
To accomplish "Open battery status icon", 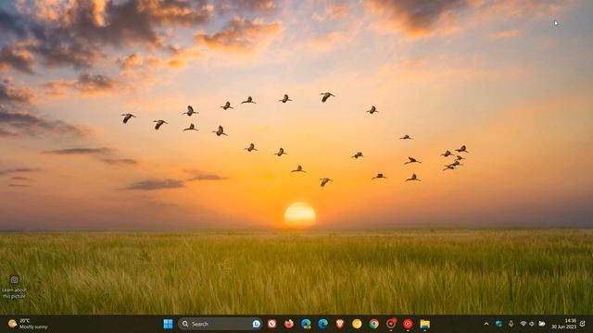I will 542,324.
